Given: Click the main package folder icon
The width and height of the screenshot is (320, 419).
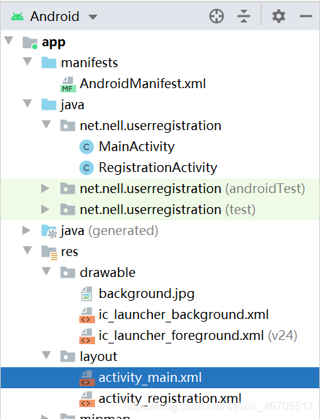Looking at the screenshot, I should pyautogui.click(x=68, y=125).
